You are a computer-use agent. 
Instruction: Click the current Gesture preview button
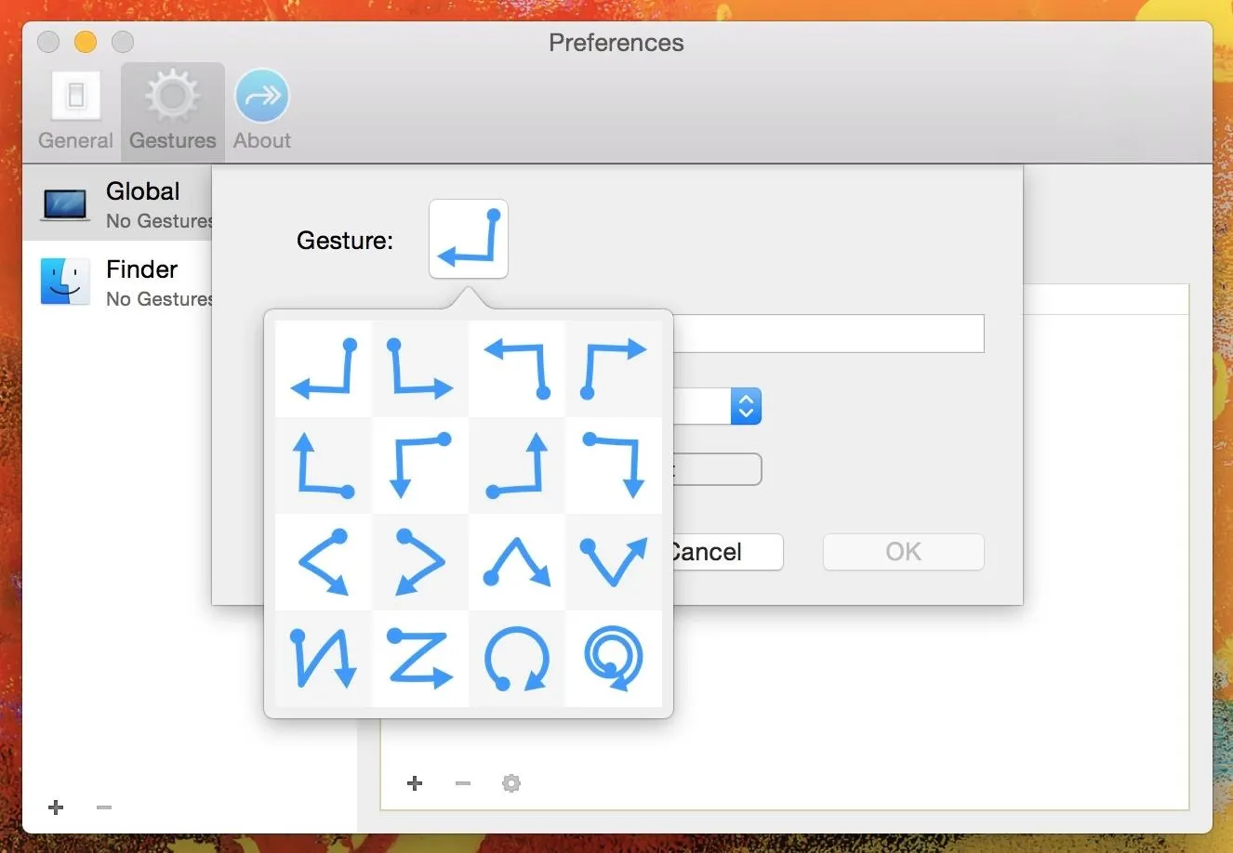coord(469,239)
